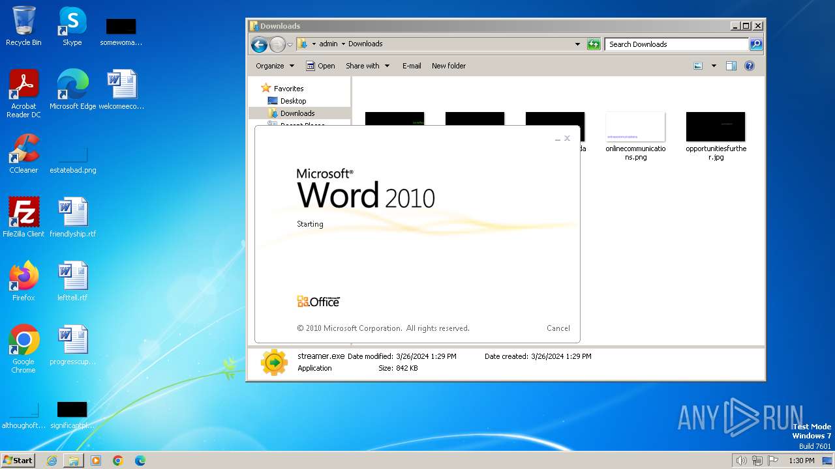Expand the address bar history dropdown

point(577,44)
